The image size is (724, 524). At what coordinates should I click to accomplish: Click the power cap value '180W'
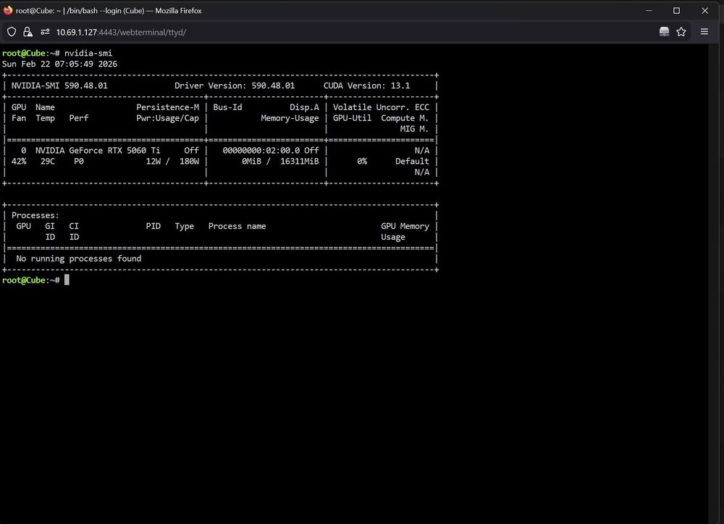click(189, 162)
